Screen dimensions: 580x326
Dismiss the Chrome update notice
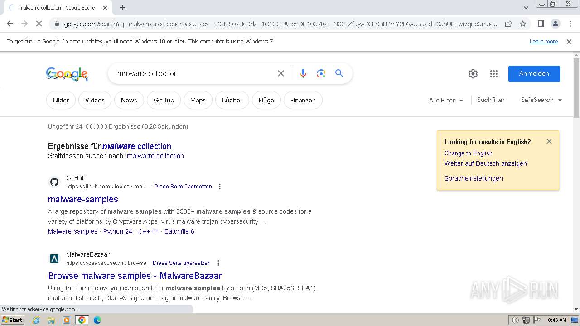point(569,41)
